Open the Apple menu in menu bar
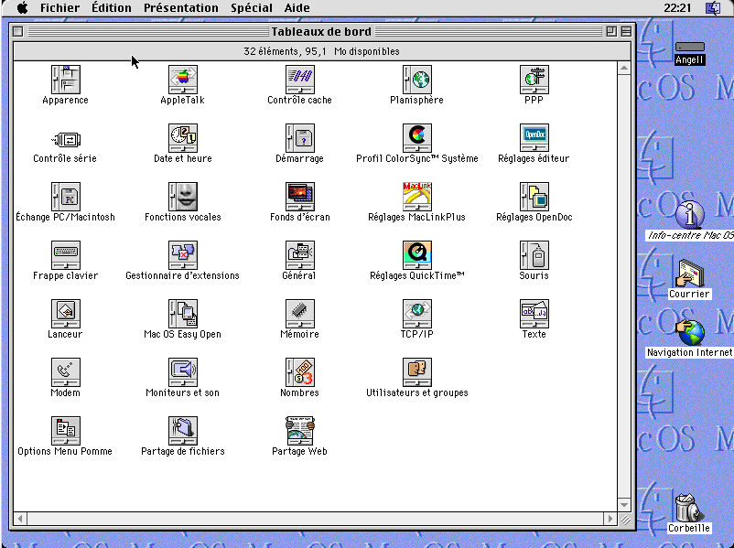This screenshot has width=734, height=548. (x=22, y=8)
